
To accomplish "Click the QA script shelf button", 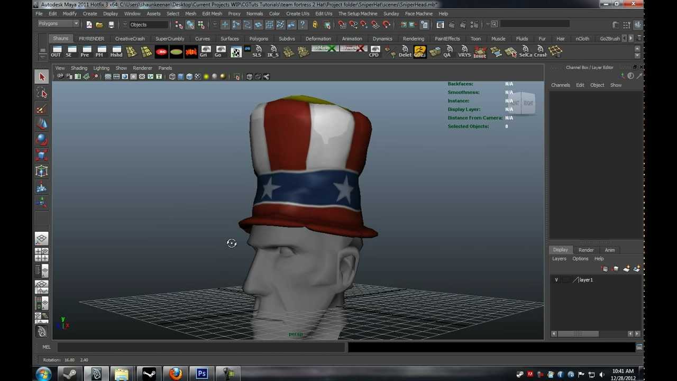I will click(x=447, y=52).
